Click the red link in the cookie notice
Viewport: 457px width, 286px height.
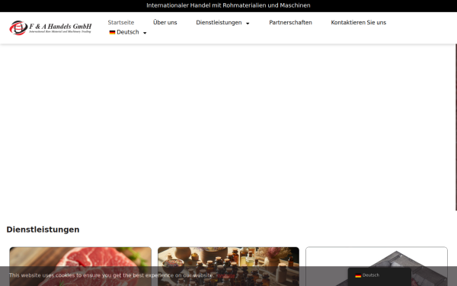tap(225, 275)
